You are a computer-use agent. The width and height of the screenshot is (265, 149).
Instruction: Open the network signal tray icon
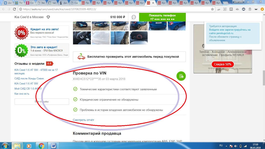pos(245,146)
